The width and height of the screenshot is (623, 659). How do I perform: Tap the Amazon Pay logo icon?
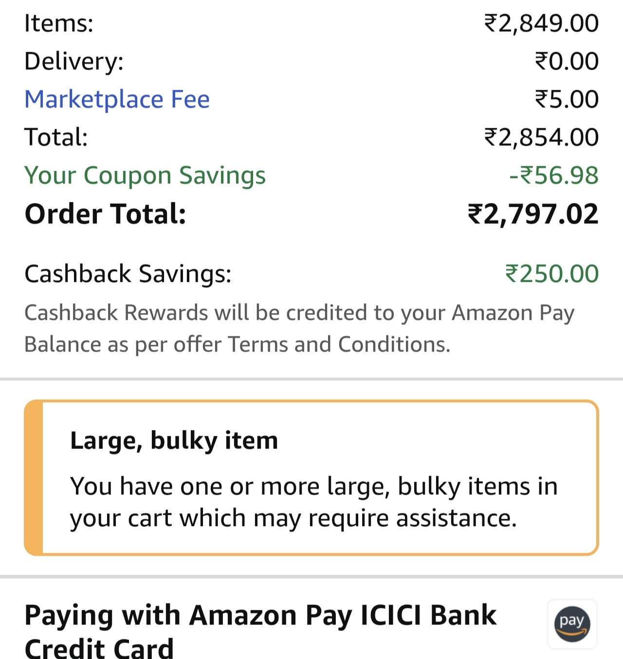(572, 624)
